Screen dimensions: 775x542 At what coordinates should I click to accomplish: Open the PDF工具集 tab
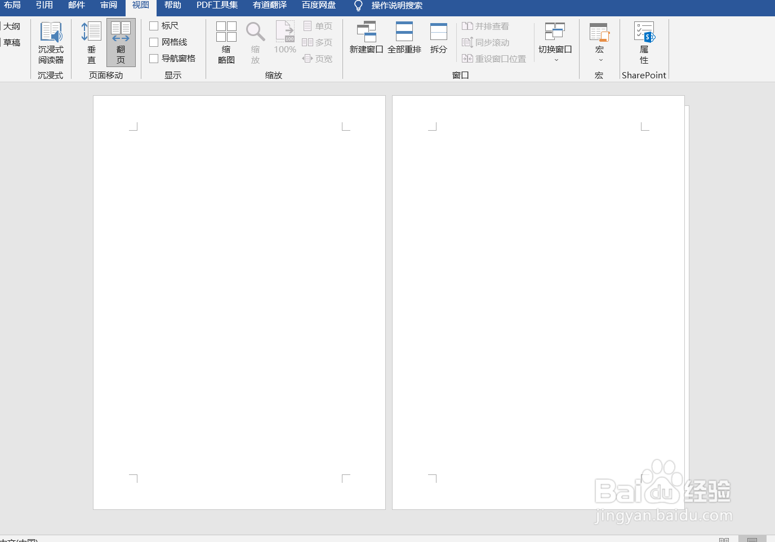point(217,5)
